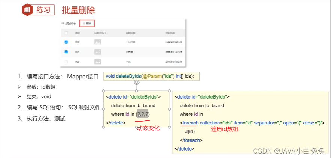Click the placeholder logo image in row 009
331x158 pixels.
[x=97, y=52]
